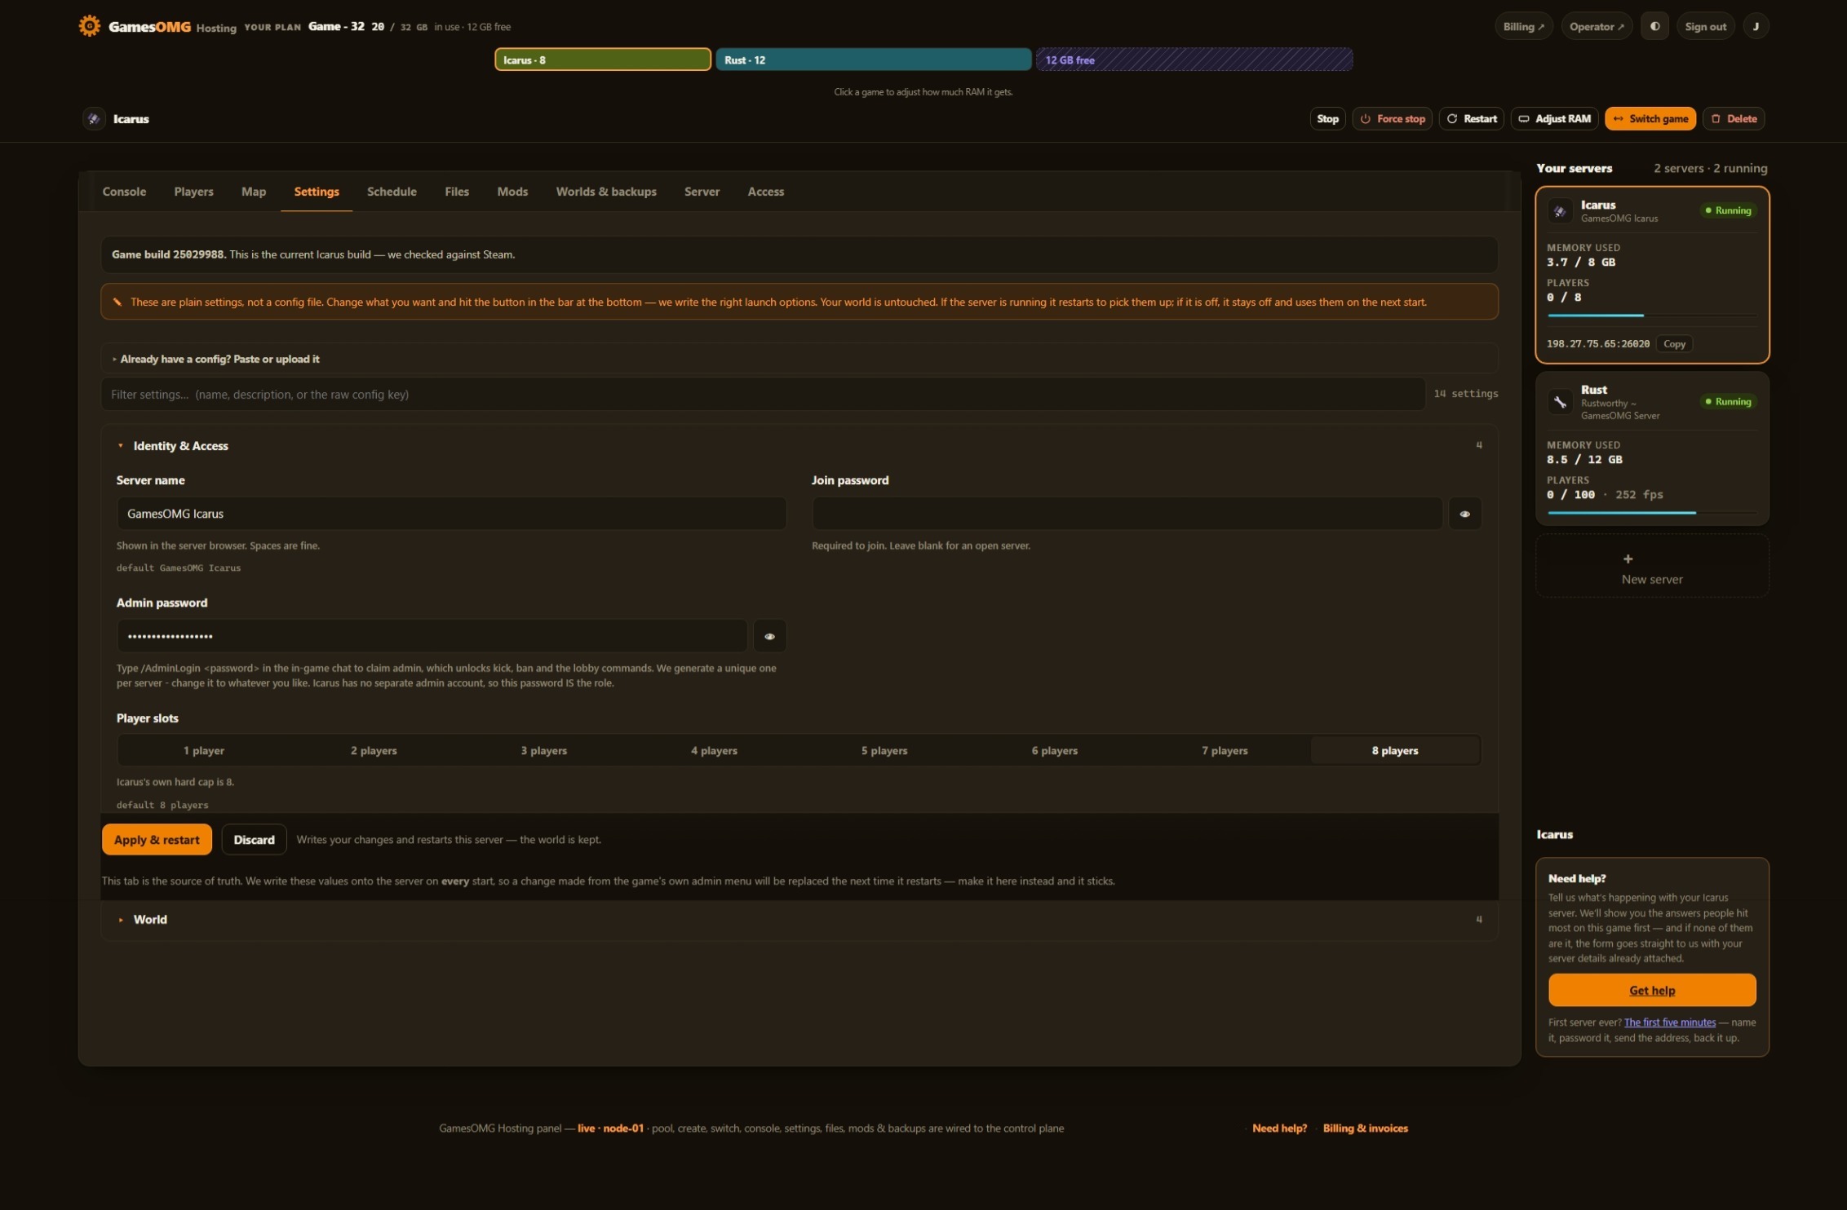Viewport: 1847px width, 1210px height.
Task: Click the Get help button
Action: [1652, 990]
